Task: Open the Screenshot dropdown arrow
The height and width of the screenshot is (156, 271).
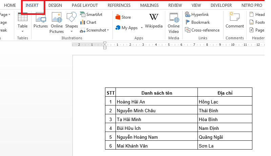Action: tap(108, 30)
